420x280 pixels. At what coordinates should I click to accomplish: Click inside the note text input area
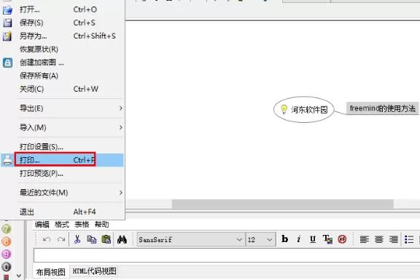pyautogui.click(x=227, y=255)
